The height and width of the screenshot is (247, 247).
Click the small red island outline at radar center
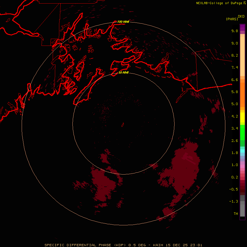(123, 125)
